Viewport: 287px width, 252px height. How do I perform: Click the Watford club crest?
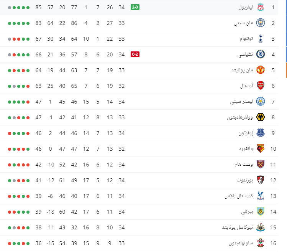pyautogui.click(x=260, y=149)
